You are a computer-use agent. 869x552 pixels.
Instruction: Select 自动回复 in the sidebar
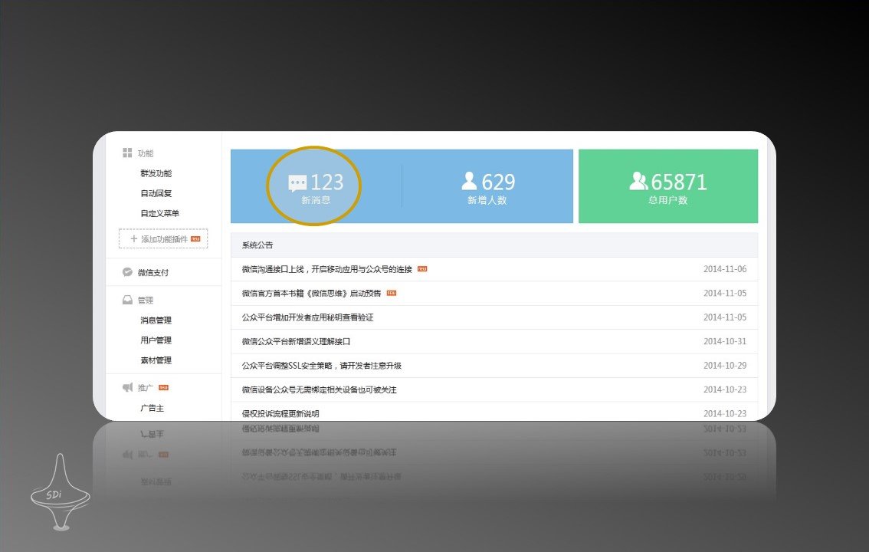click(156, 193)
